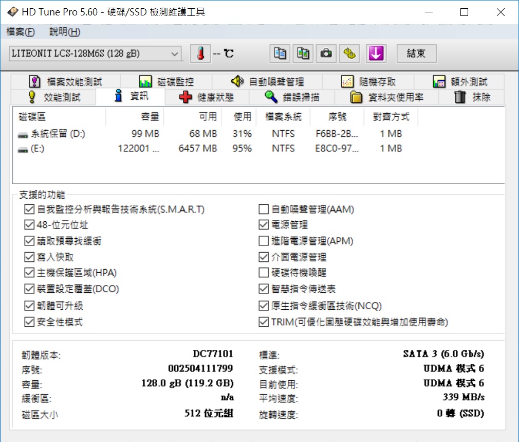
Task: Toggle the 48-位元位址 checkbox
Action: click(x=29, y=225)
